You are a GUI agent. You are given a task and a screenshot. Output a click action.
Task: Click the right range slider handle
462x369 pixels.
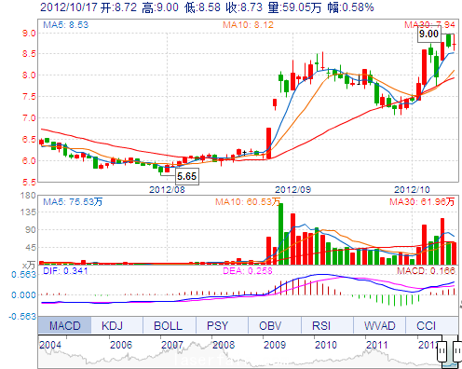(x=457, y=351)
